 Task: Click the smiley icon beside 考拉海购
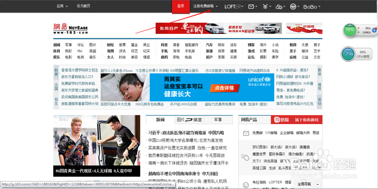point(246,185)
